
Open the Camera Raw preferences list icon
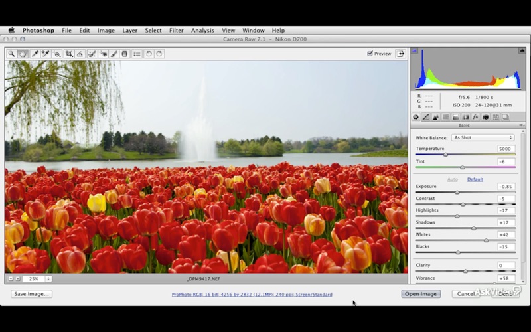click(137, 54)
